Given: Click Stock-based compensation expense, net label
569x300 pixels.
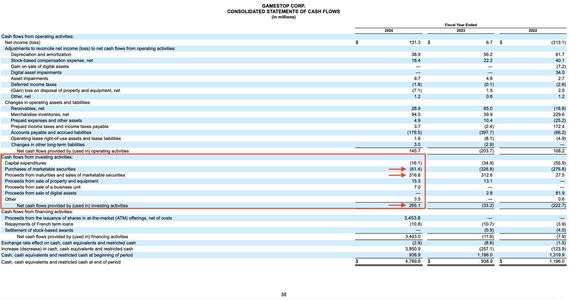Looking at the screenshot, I should pos(52,61).
